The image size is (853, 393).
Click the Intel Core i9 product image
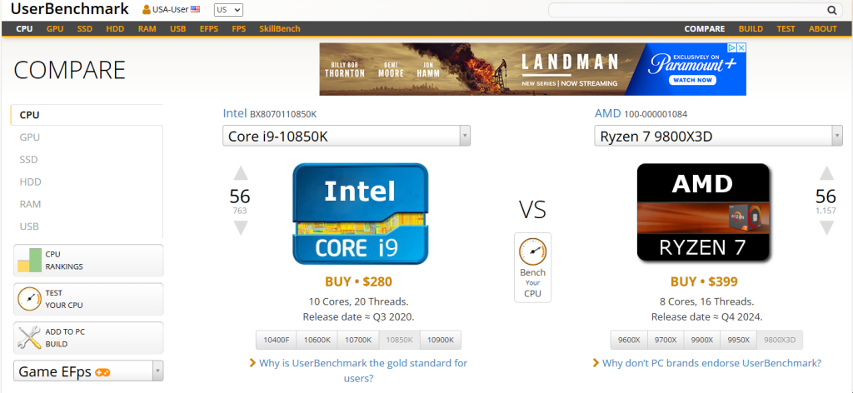[x=360, y=214]
